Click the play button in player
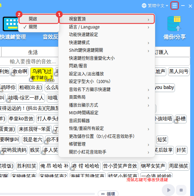Viewport: 194px width, 196px height. [x=168, y=190]
